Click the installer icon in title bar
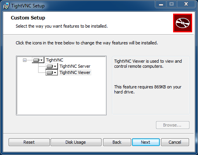198x155 pixels. coord(6,6)
